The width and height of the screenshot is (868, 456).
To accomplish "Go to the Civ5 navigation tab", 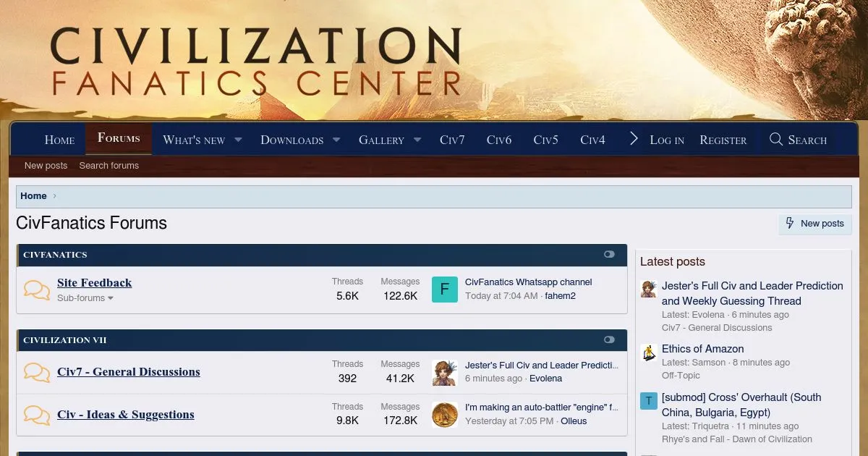I will tap(546, 140).
